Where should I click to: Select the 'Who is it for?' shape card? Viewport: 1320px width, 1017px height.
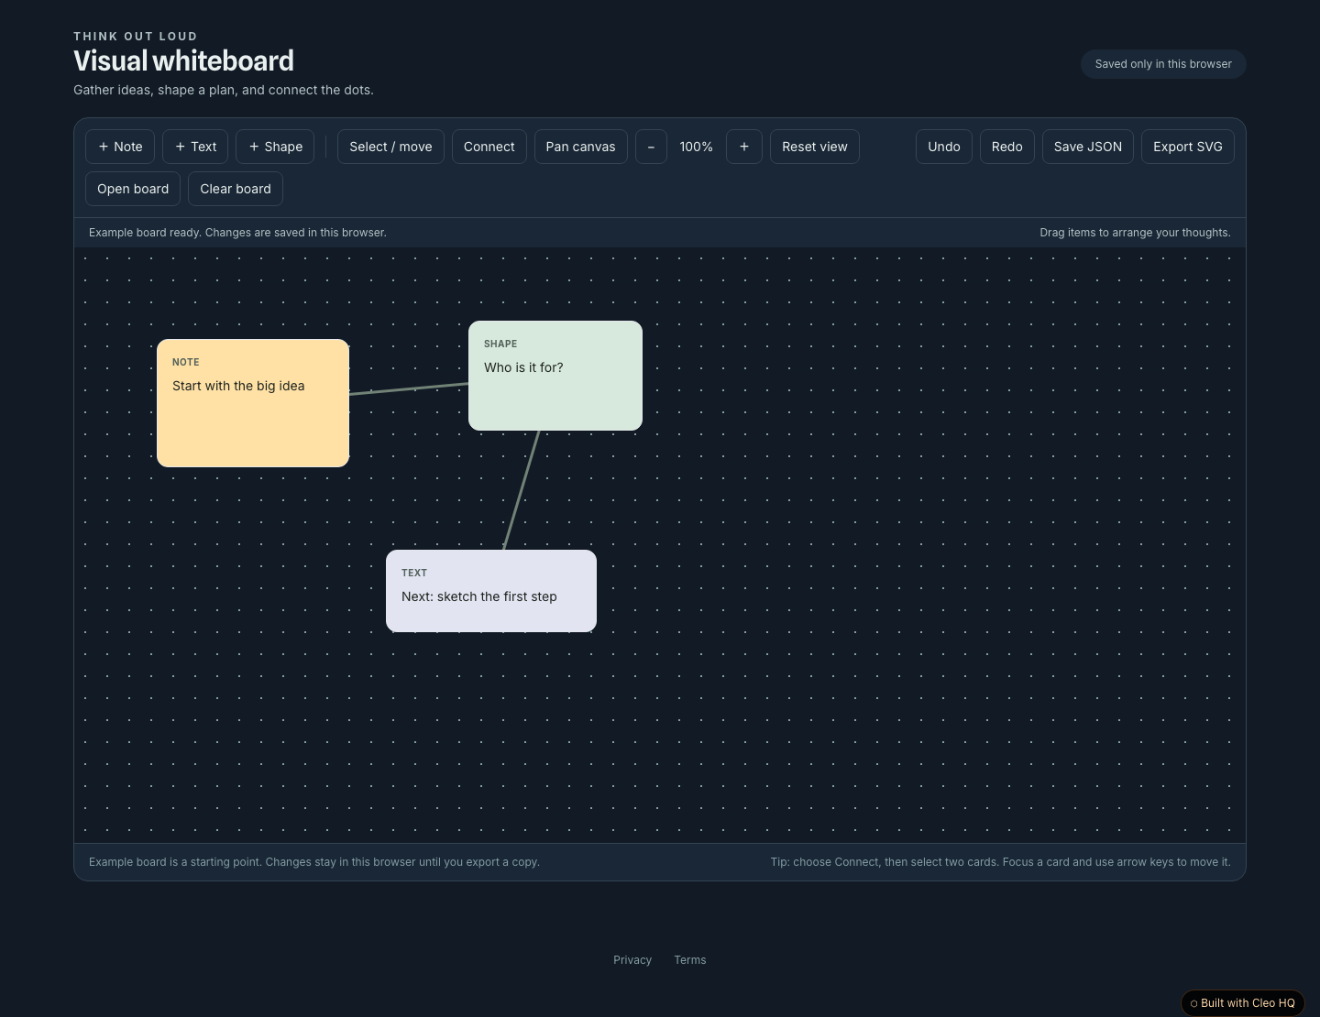click(x=555, y=376)
